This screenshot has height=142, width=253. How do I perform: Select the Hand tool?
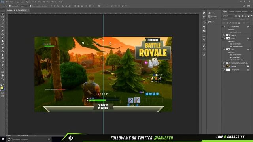tap(2, 75)
